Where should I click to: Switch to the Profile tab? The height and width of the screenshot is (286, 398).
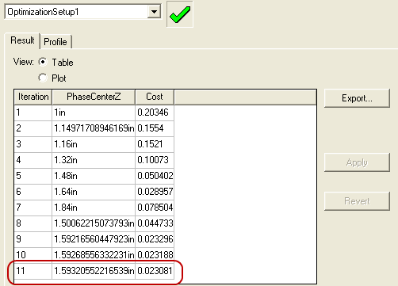55,42
